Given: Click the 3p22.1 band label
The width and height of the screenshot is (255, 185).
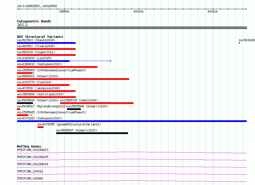Looking at the screenshot, I should pyautogui.click(x=22, y=25).
